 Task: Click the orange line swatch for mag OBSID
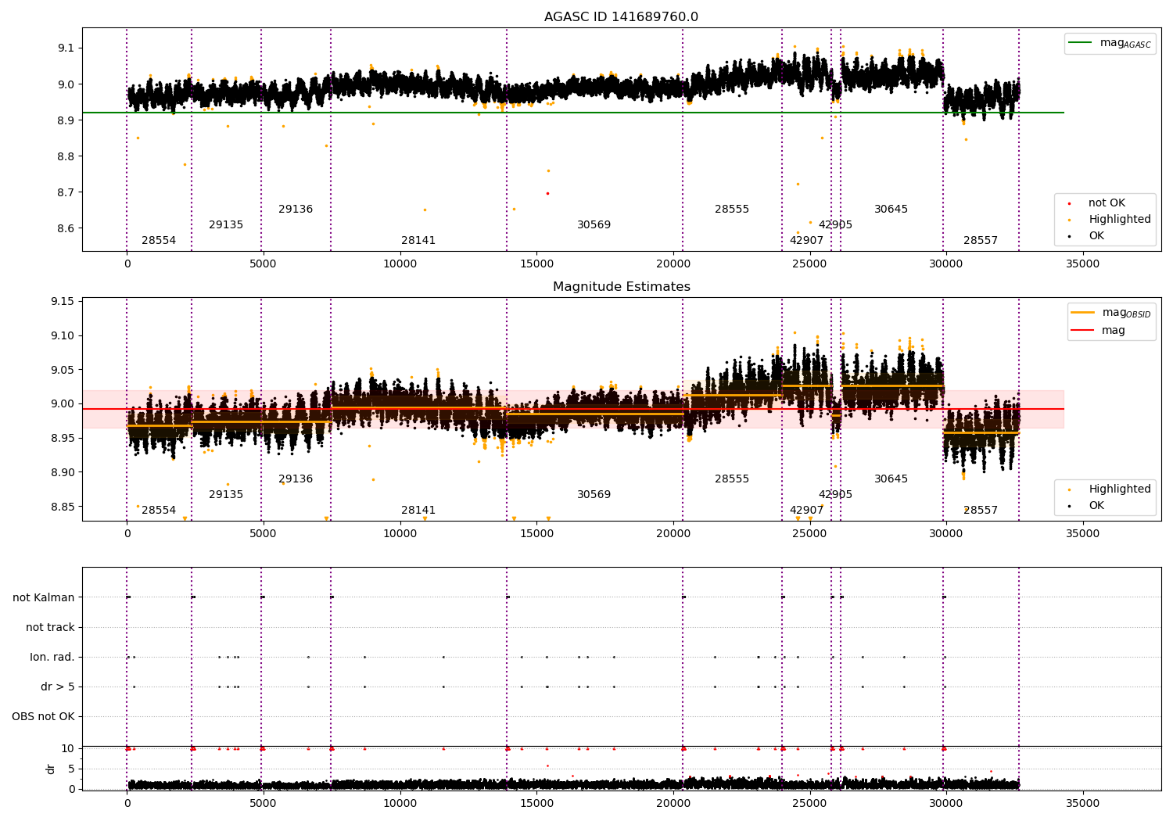(1083, 313)
